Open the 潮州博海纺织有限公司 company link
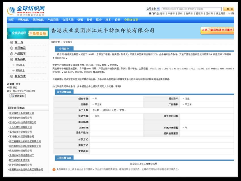241x181 pixels. click(x=20, y=118)
